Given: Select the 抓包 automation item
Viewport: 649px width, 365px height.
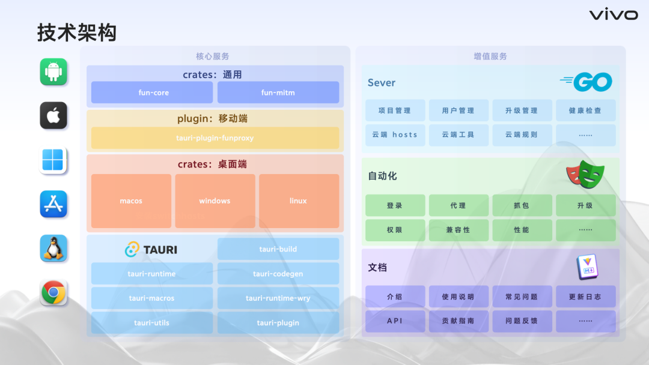Looking at the screenshot, I should [522, 205].
